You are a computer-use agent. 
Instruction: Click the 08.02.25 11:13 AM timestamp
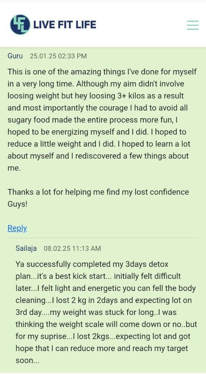(72, 248)
